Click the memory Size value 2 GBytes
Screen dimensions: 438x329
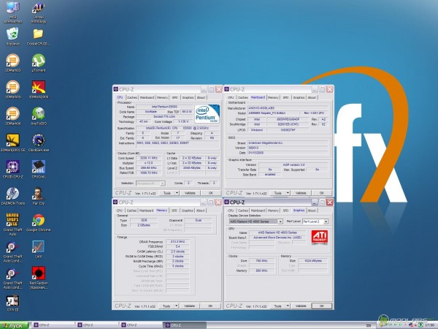[x=144, y=225]
